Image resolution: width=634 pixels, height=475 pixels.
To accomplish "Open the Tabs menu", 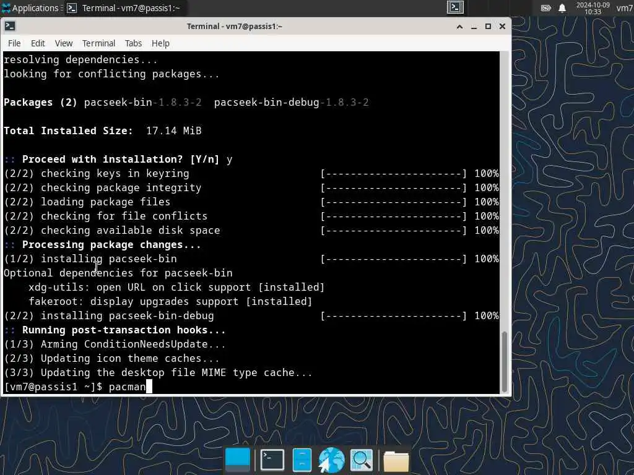I will click(x=133, y=43).
